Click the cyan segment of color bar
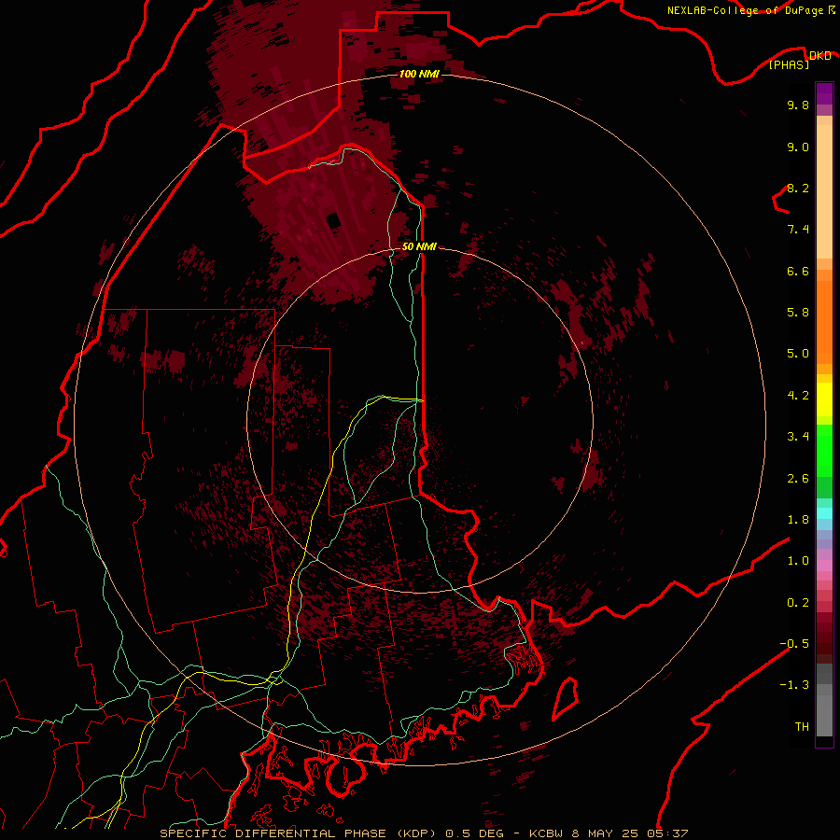The width and height of the screenshot is (840, 840). [x=824, y=512]
